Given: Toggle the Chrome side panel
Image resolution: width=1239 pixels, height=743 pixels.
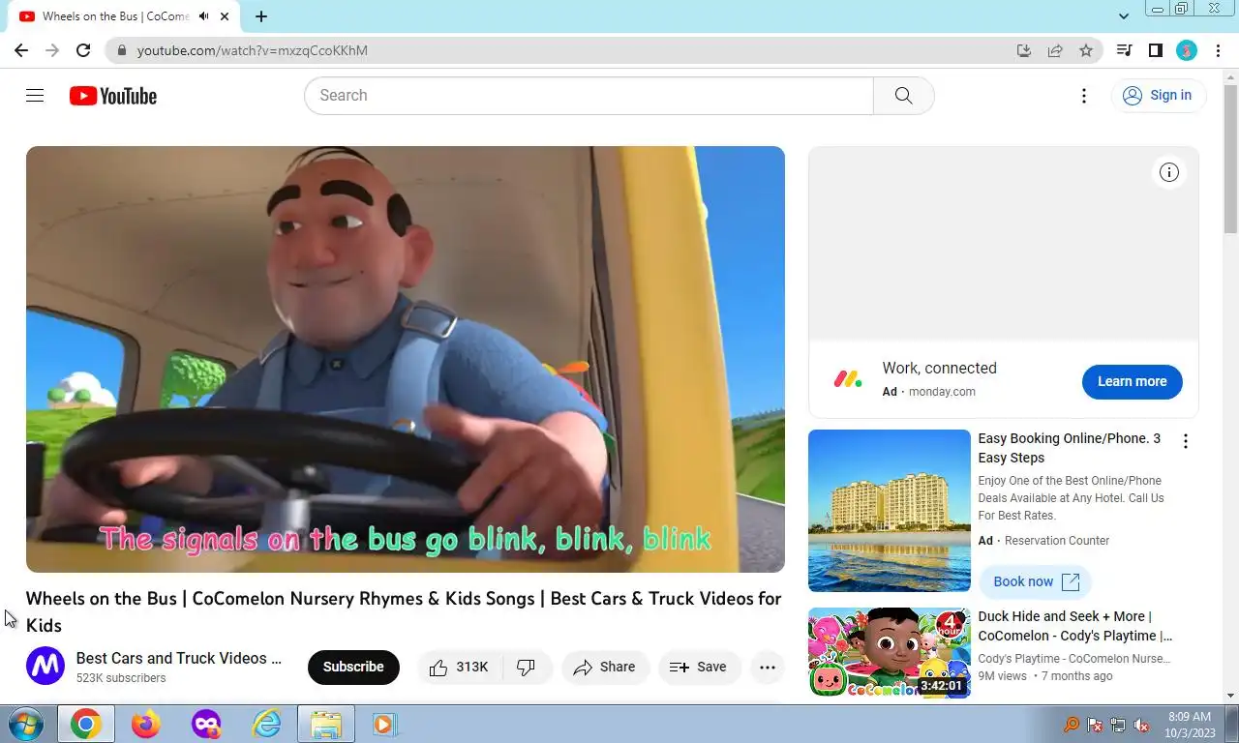Looking at the screenshot, I should tap(1155, 50).
